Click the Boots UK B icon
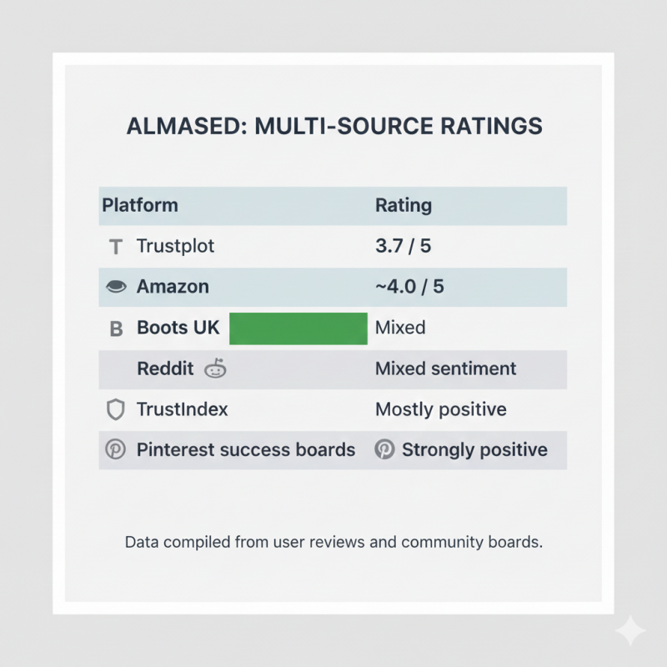Image resolution: width=667 pixels, height=667 pixels. [117, 328]
